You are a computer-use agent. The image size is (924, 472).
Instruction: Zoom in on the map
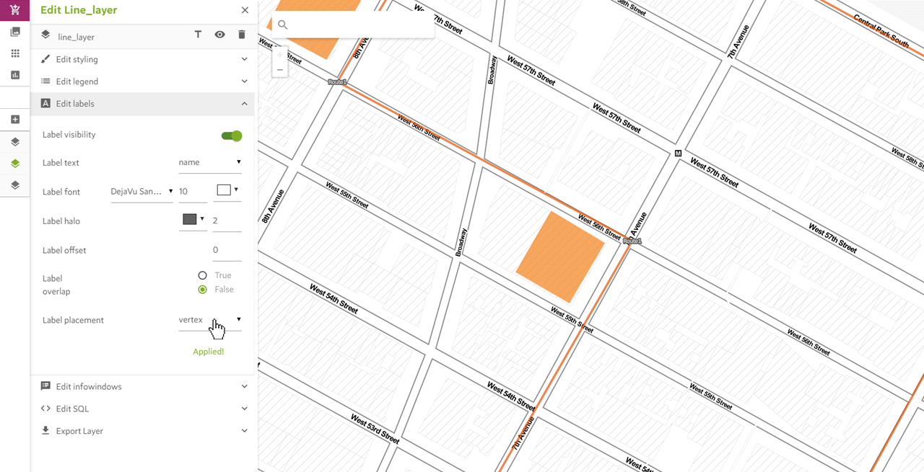pyautogui.click(x=280, y=55)
